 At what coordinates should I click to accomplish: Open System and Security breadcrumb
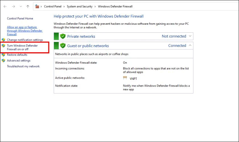(x=80, y=7)
